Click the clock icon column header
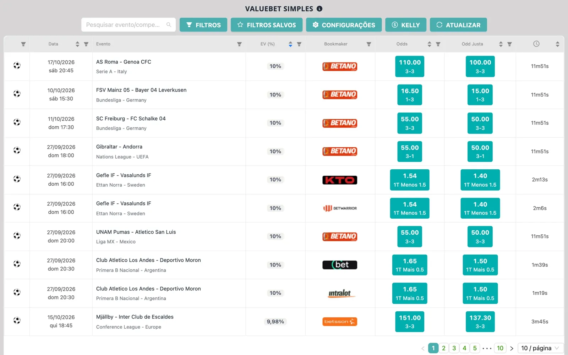The width and height of the screenshot is (568, 355). click(x=536, y=44)
